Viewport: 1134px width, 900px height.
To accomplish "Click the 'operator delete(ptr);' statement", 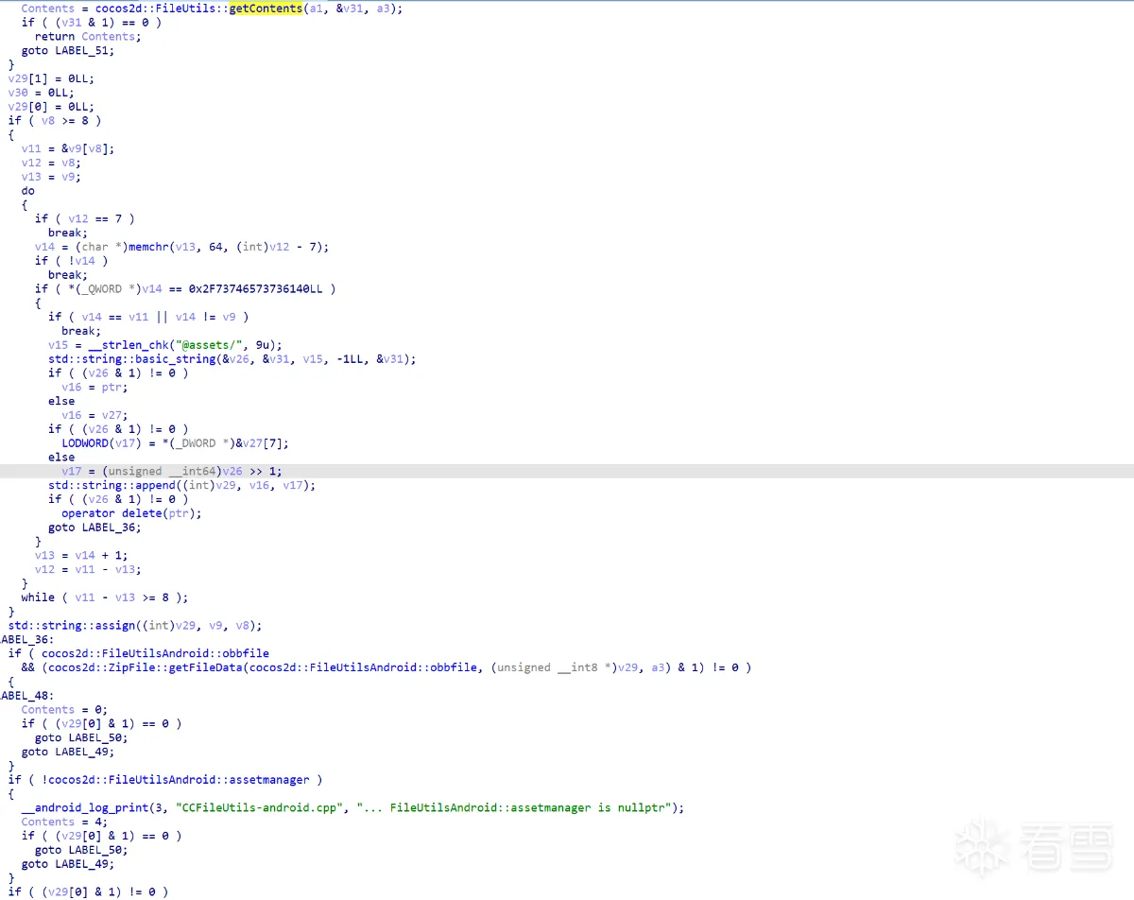I will click(132, 513).
